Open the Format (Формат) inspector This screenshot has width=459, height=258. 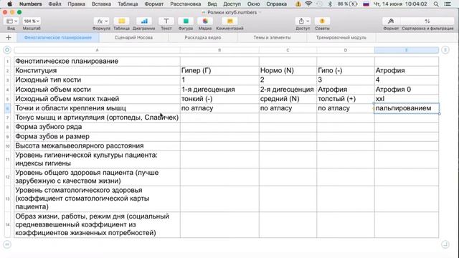(x=391, y=21)
